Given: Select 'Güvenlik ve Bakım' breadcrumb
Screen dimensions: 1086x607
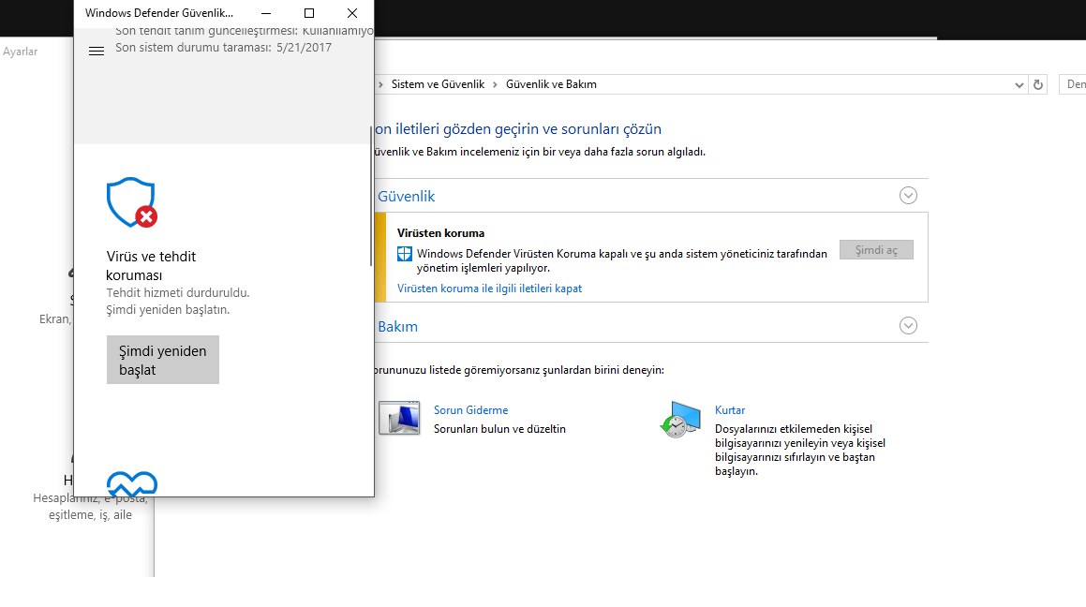Looking at the screenshot, I should tap(551, 84).
